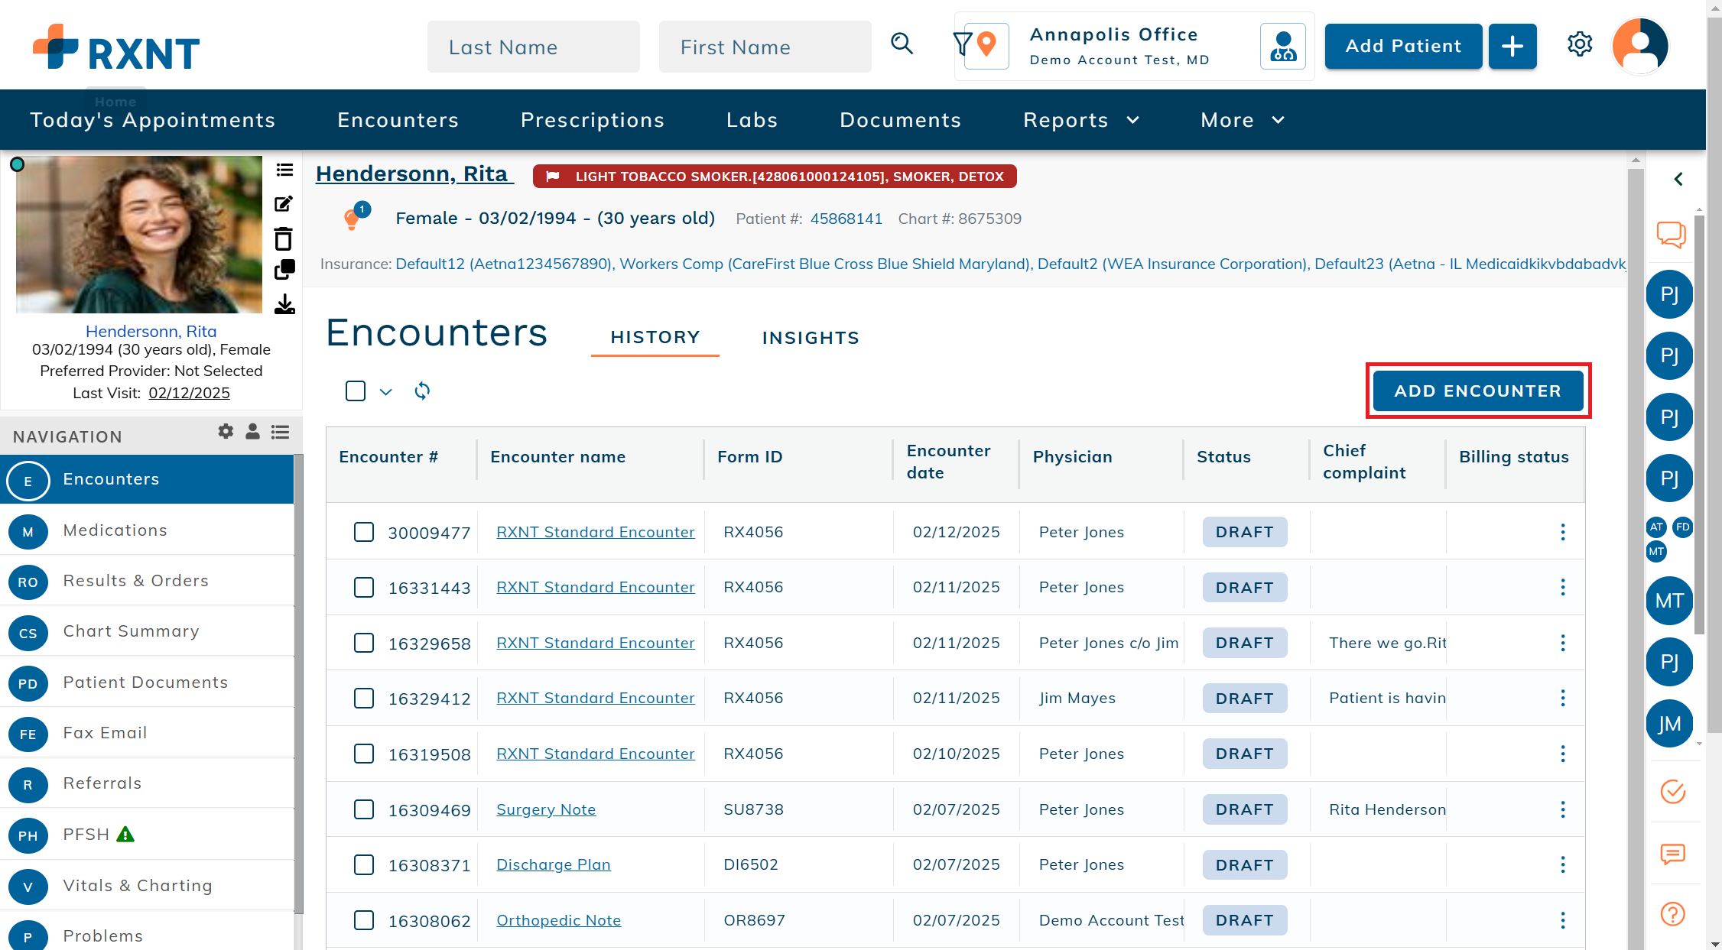Open settings gear in header

(x=1580, y=44)
